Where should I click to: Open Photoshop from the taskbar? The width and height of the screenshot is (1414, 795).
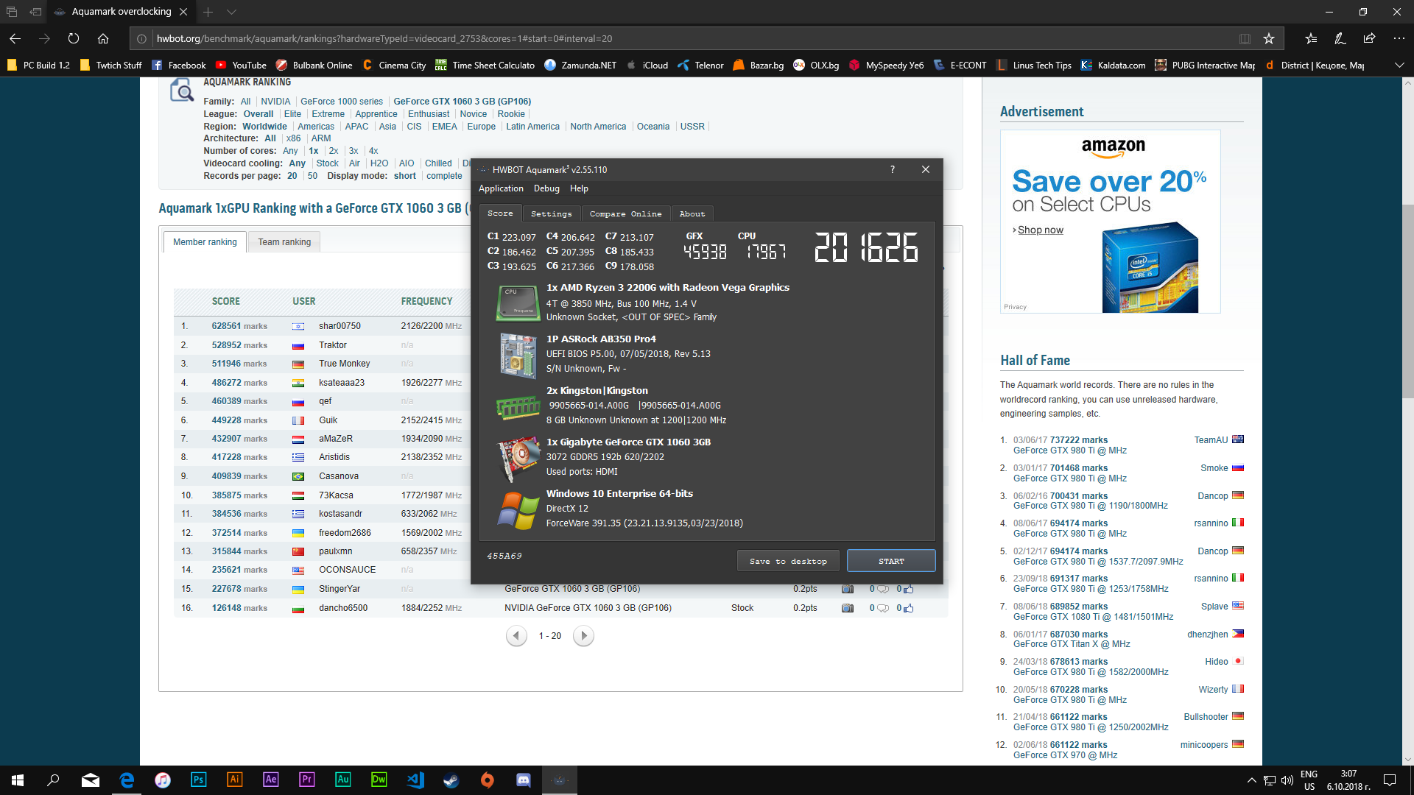[199, 780]
